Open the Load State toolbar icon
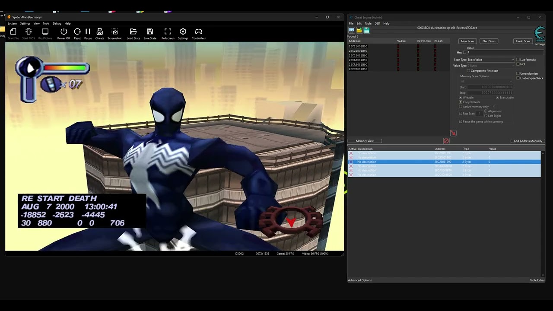Viewport: 553px width, 311px height. point(133,32)
